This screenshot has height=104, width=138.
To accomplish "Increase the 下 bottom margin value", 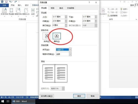I will pos(96,16).
